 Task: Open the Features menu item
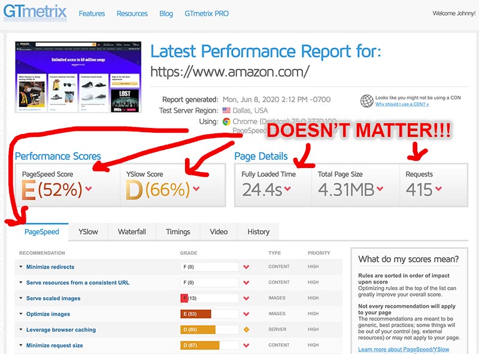point(92,14)
